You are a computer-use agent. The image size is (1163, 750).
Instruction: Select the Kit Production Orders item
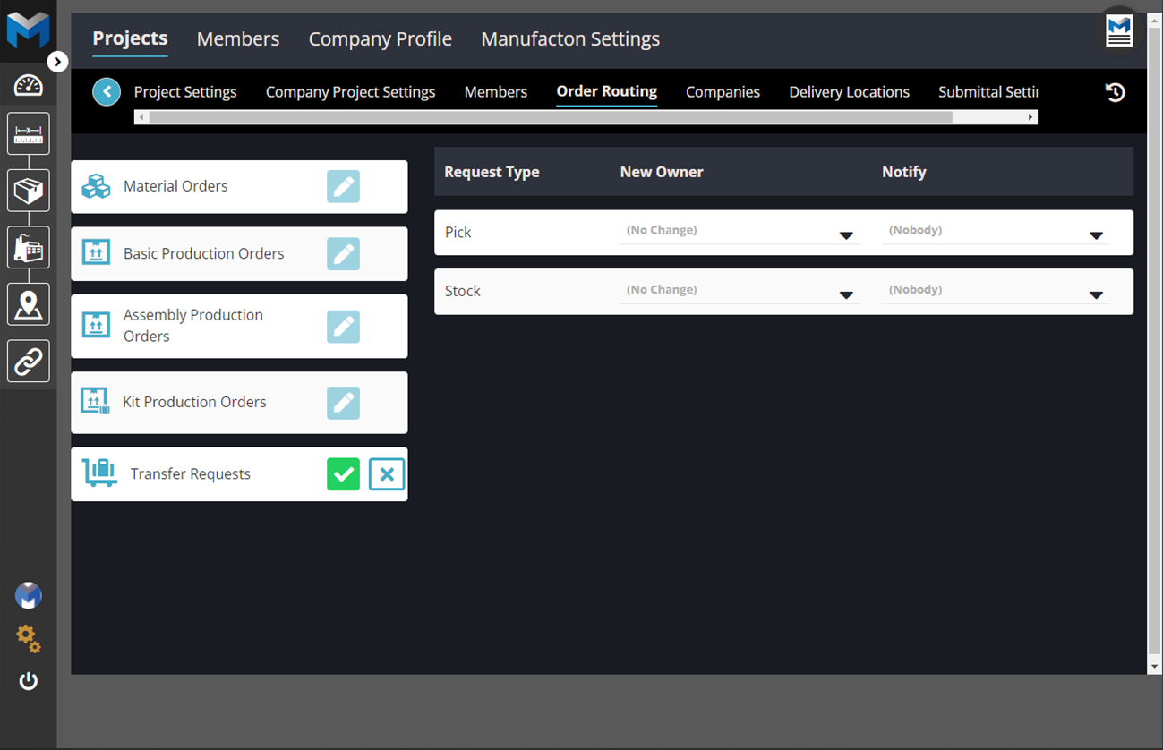pos(194,403)
